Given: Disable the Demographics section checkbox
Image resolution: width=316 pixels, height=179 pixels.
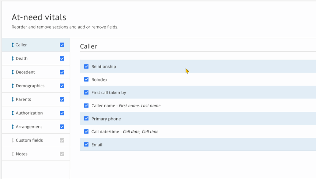Looking at the screenshot, I should click(x=62, y=86).
